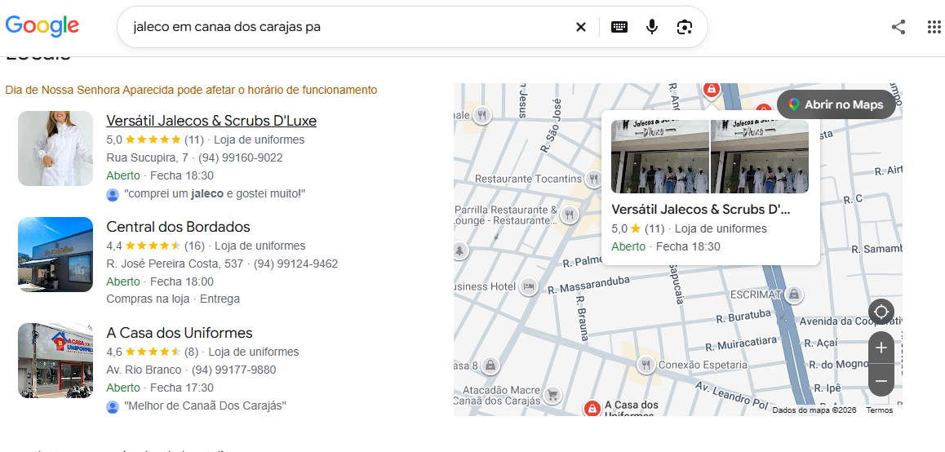Click the restaurant pin near R. São José
Viewport: 945px width, 452px height.
coord(481,114)
